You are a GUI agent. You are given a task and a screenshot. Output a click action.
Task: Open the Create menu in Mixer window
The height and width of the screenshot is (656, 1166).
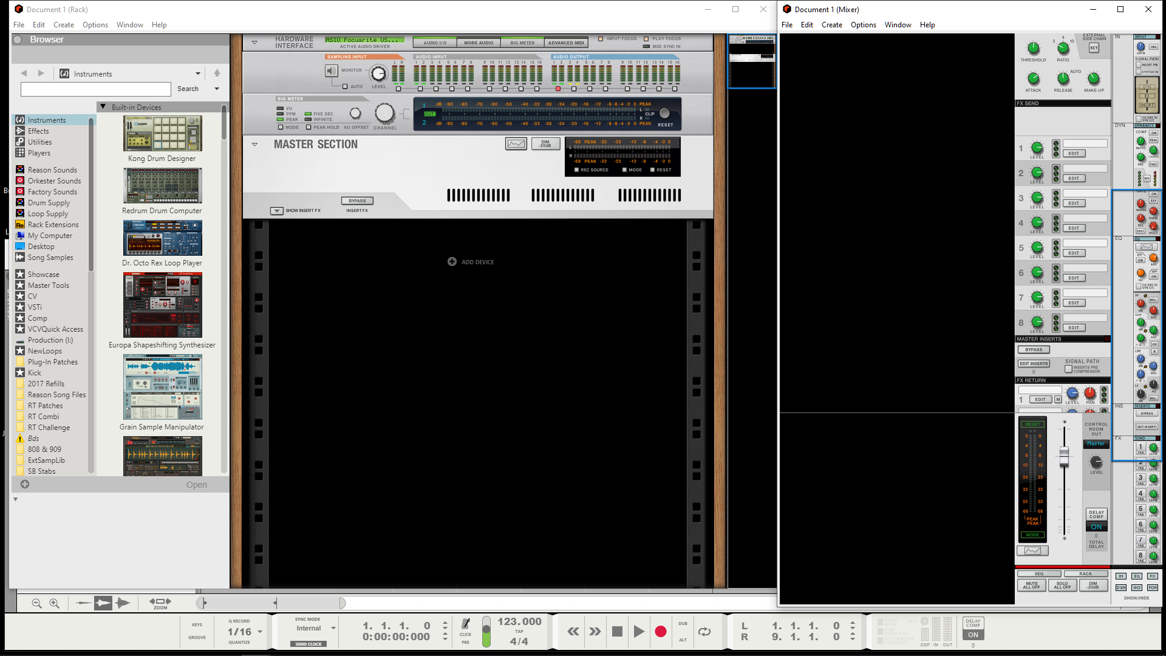coord(831,24)
